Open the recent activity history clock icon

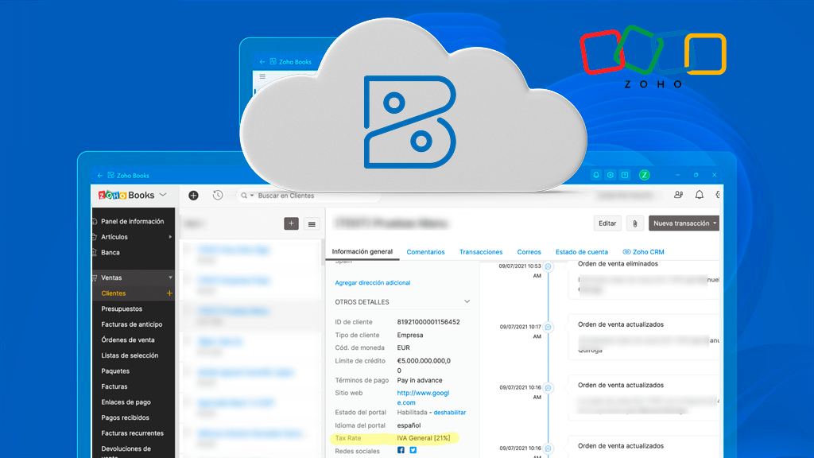click(218, 196)
